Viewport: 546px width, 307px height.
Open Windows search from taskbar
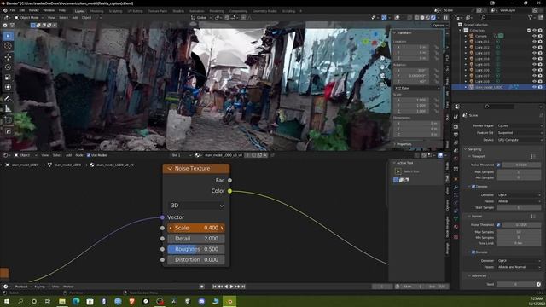click(20, 301)
